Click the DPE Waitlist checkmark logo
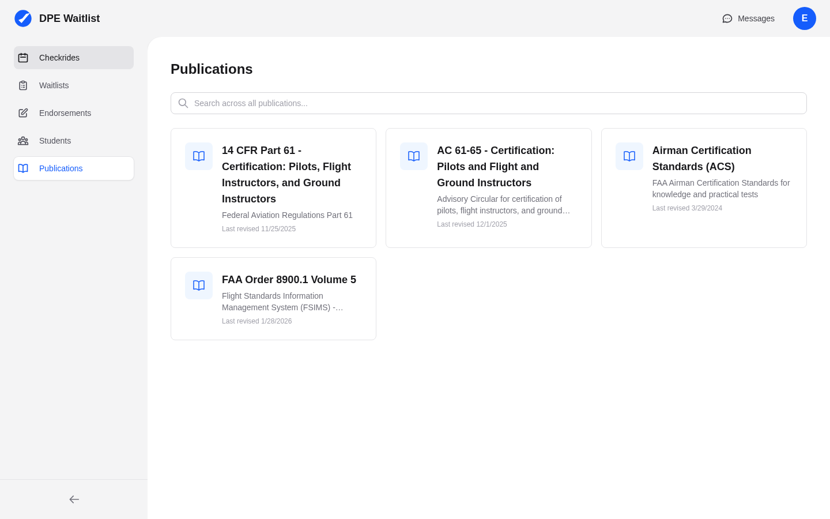 pyautogui.click(x=23, y=18)
